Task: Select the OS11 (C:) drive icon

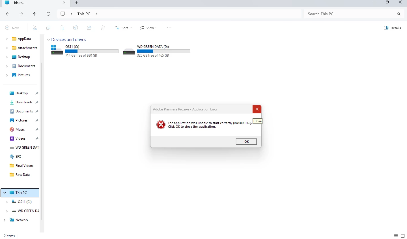Action: point(57,50)
